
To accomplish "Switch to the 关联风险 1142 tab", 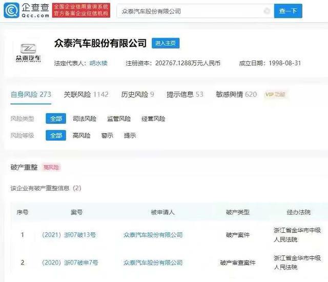I will tap(86, 94).
